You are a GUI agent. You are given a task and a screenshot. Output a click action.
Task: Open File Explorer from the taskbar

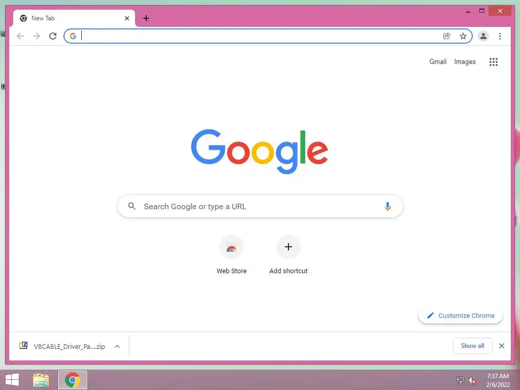coord(41,380)
